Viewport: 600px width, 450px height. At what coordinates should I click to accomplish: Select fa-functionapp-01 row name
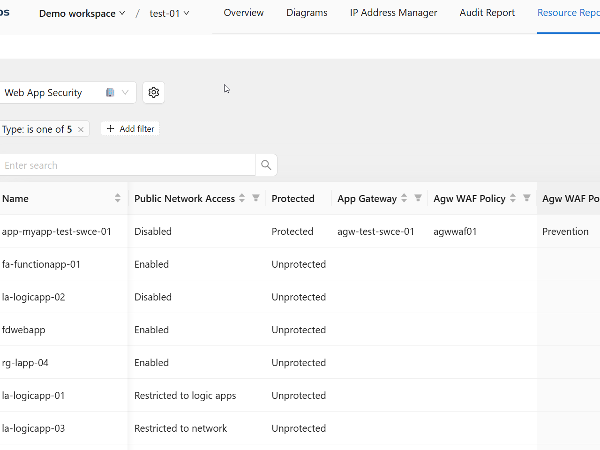pos(41,264)
